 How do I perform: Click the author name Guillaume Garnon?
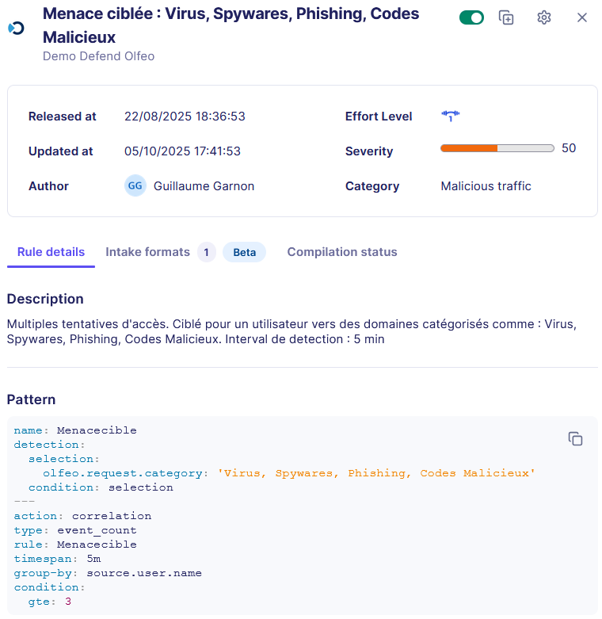204,186
